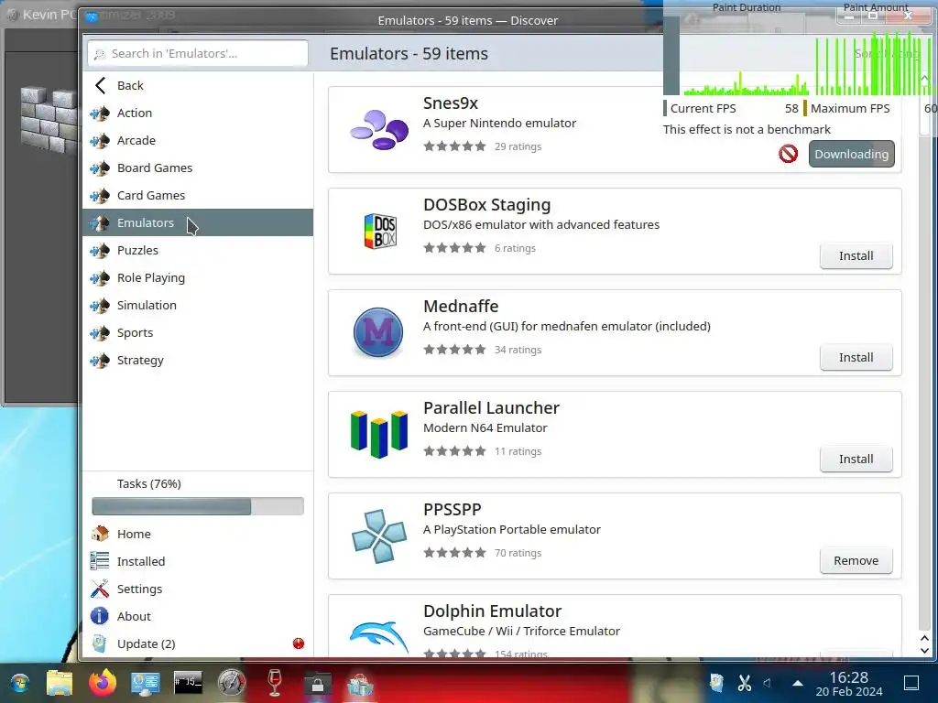Open the padlock folder taskbar icon
Image resolution: width=938 pixels, height=703 pixels.
pyautogui.click(x=318, y=683)
